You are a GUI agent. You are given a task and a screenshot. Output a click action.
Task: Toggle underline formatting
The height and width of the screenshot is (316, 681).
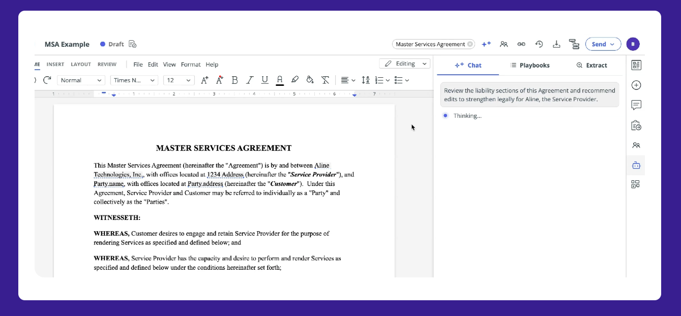pos(264,80)
